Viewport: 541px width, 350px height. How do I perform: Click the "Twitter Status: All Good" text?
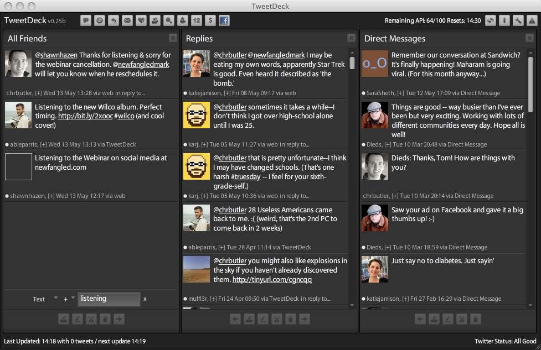tap(506, 341)
